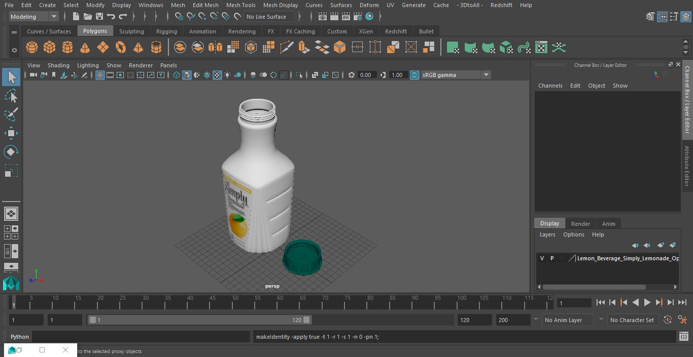Screen dimensions: 693x357
Task: Open the script editor icon
Action: pyautogui.click(x=684, y=337)
